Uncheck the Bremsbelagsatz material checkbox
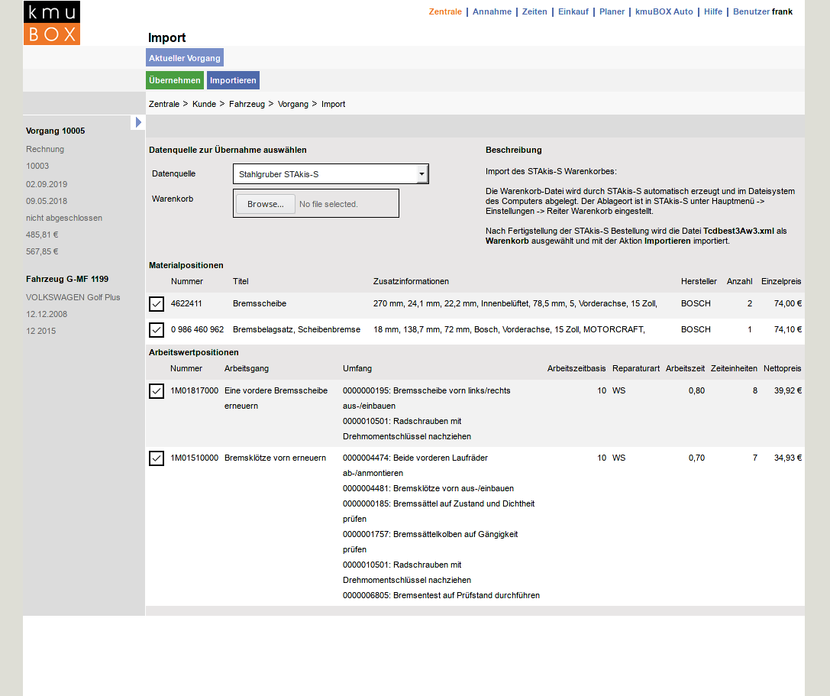This screenshot has height=696, width=830. click(157, 330)
